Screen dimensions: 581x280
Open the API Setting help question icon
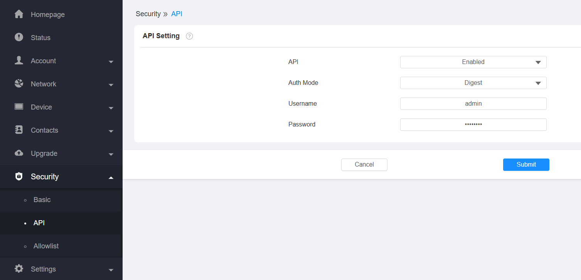(189, 36)
